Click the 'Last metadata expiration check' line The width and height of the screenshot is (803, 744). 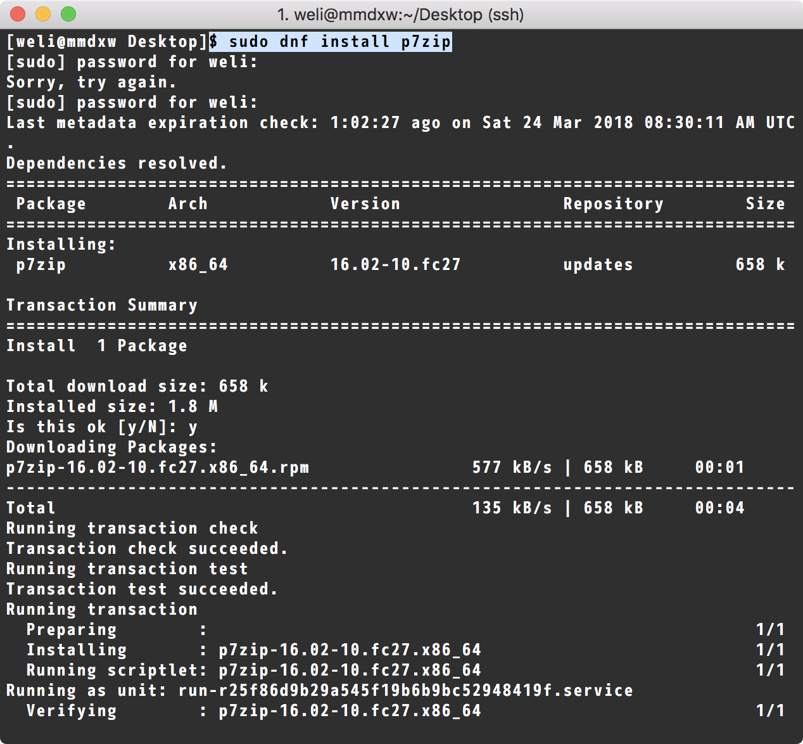401,123
